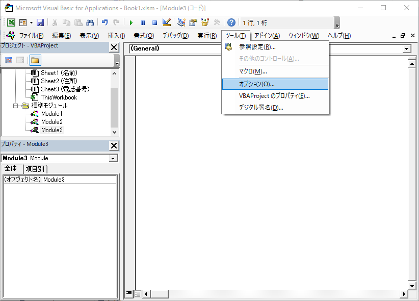Open Find with the binoculars icon
Image resolution: width=419 pixels, height=301 pixels.
90,22
